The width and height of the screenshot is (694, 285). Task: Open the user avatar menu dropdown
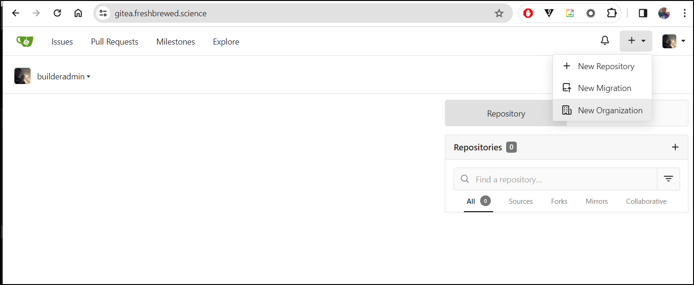click(674, 41)
